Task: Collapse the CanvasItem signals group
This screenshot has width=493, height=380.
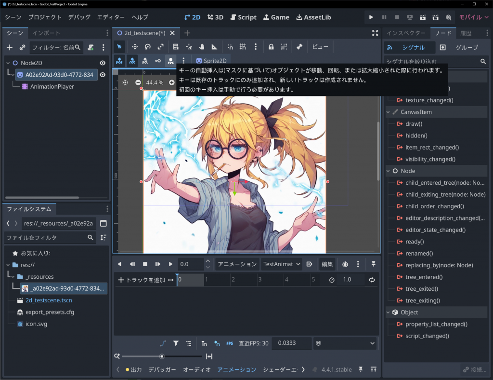Action: 389,112
